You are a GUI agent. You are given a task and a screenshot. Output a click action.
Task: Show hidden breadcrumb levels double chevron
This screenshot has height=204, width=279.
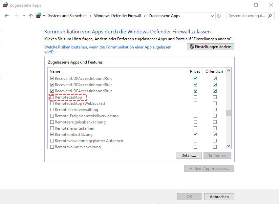(x=45, y=16)
